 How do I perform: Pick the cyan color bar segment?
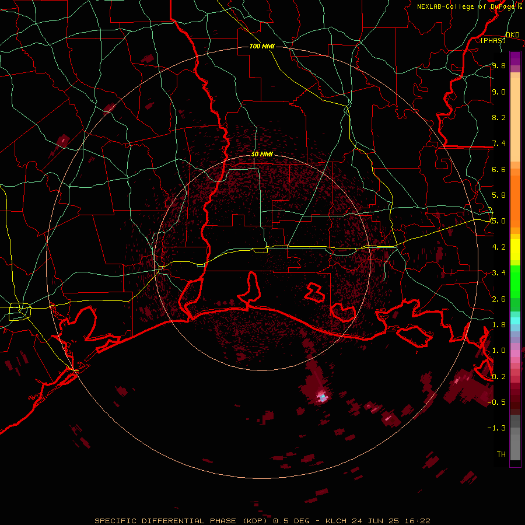(x=515, y=321)
